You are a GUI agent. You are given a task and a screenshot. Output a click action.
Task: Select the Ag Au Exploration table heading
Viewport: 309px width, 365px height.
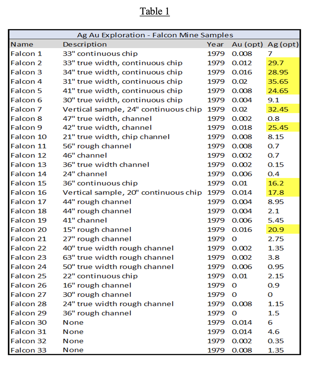155,35
